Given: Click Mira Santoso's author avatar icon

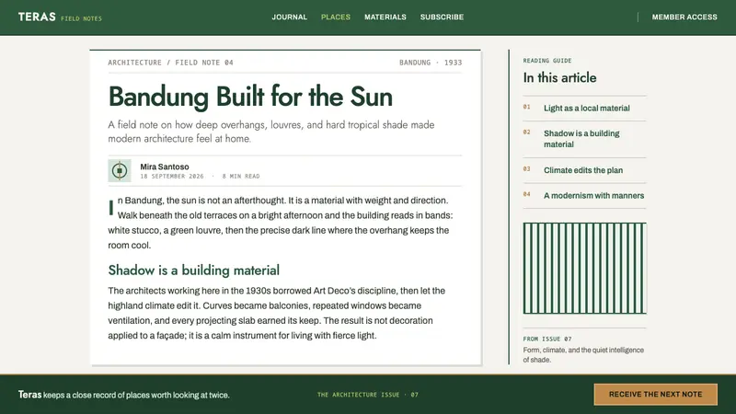Looking at the screenshot, I should (120, 170).
